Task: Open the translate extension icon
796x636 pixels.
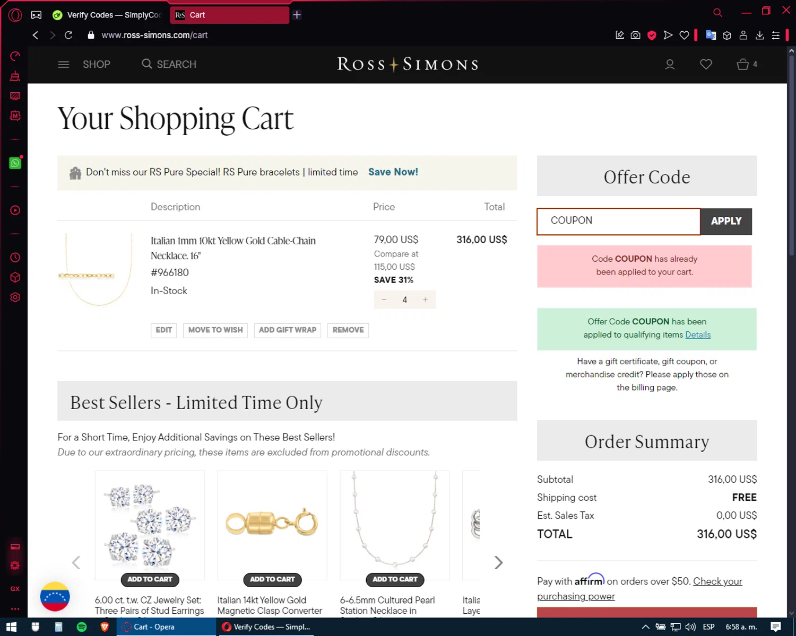Action: click(x=711, y=35)
